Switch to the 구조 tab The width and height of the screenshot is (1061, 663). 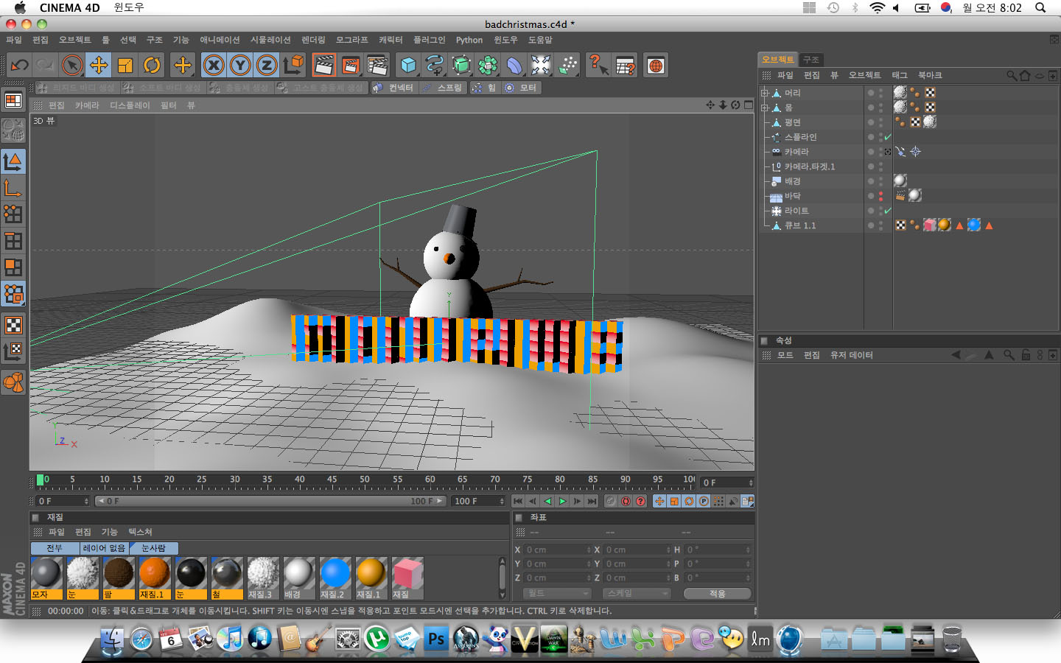point(811,60)
